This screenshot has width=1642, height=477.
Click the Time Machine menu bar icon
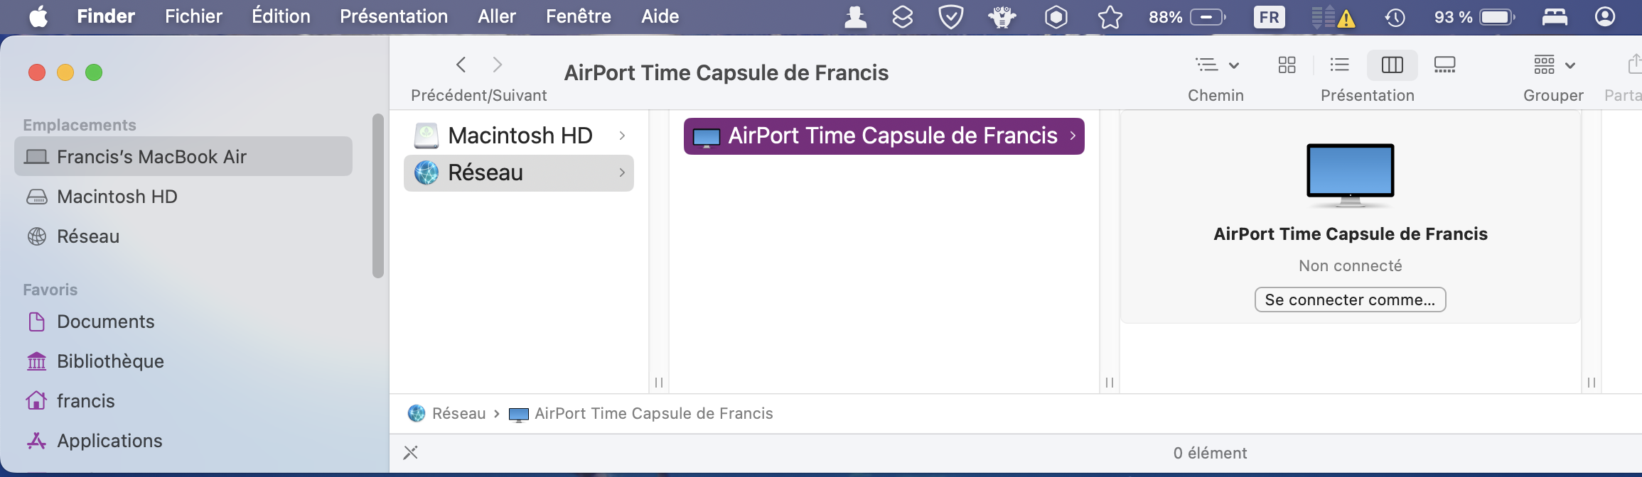[1395, 17]
